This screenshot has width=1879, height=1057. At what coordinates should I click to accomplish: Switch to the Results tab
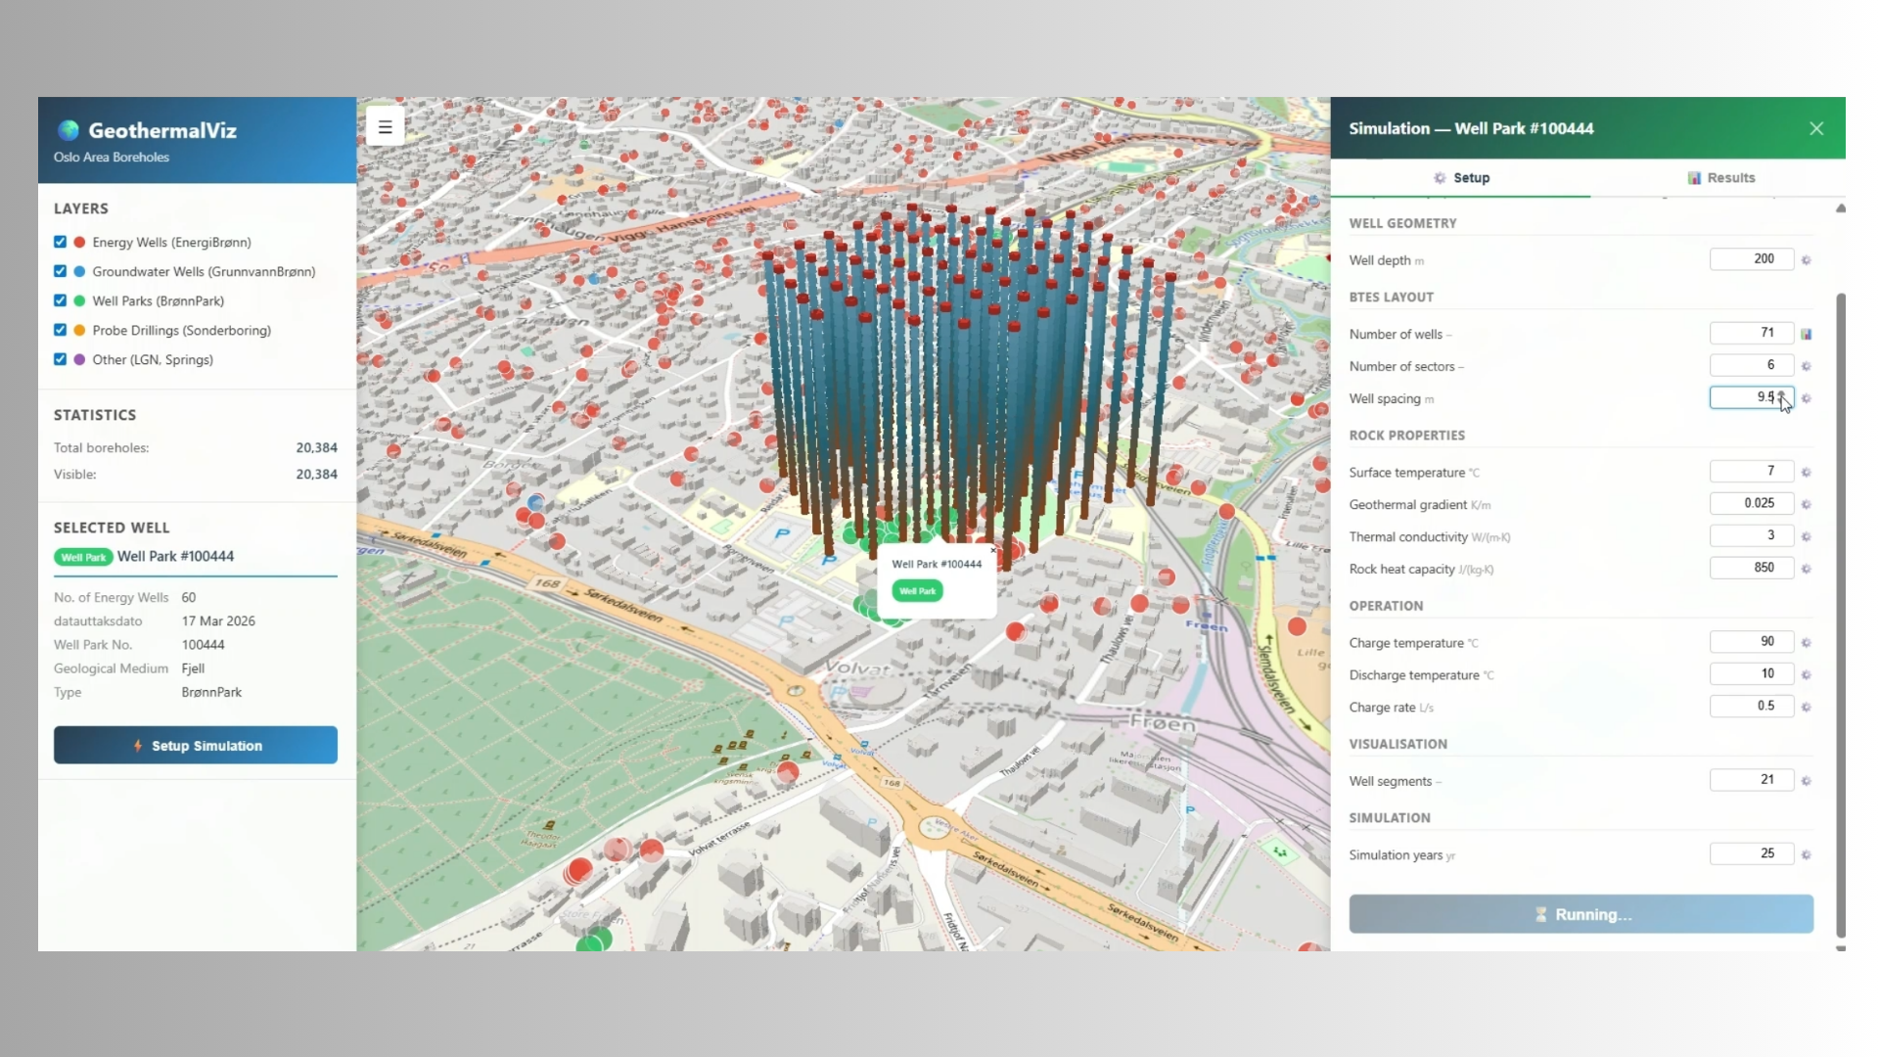1720,178
